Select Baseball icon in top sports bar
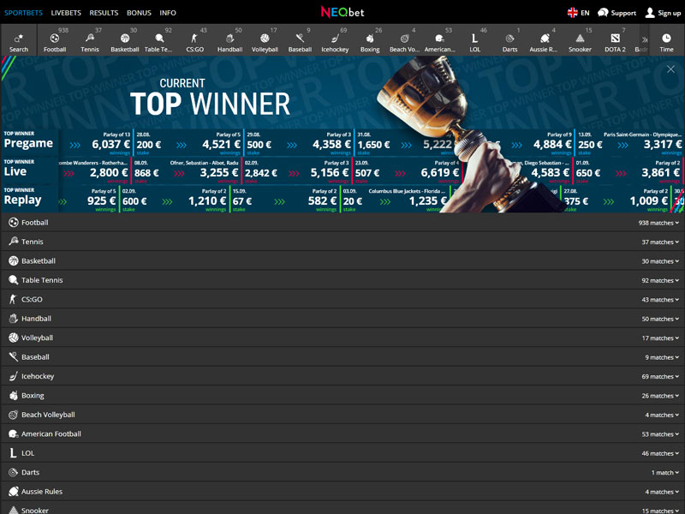 tap(300, 39)
